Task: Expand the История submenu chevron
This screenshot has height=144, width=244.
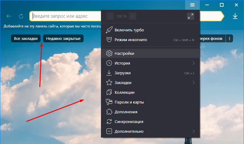Action: click(193, 63)
